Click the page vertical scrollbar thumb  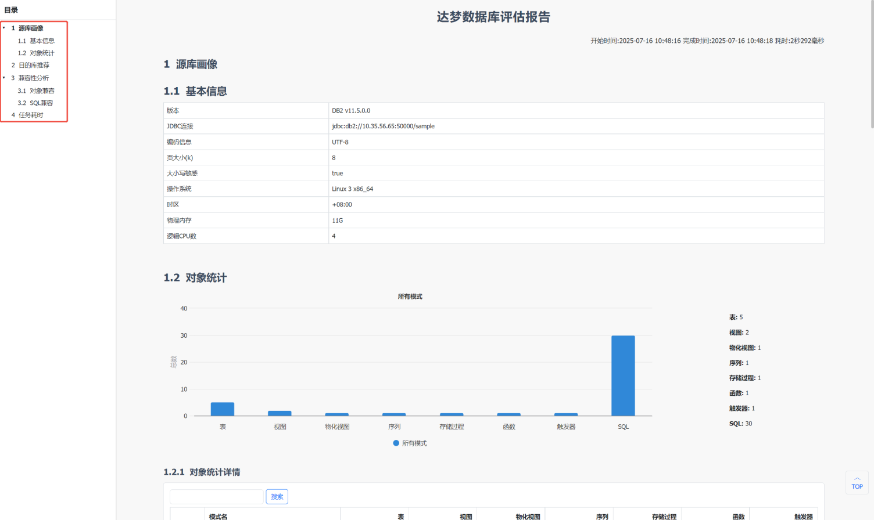pyautogui.click(x=872, y=64)
